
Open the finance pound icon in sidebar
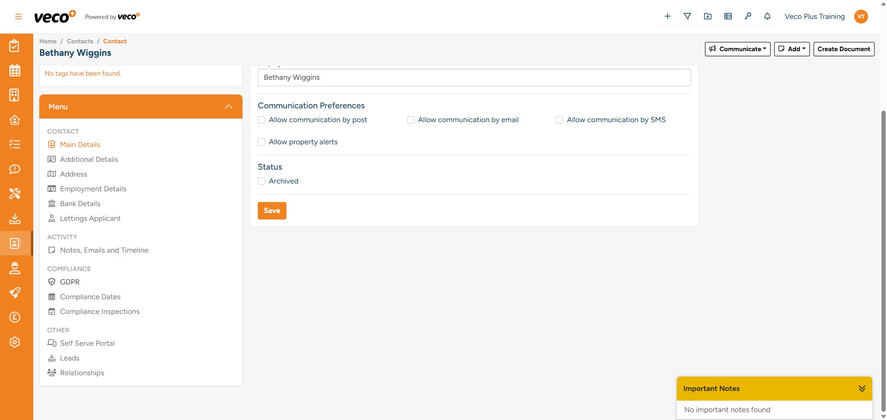[x=15, y=317]
